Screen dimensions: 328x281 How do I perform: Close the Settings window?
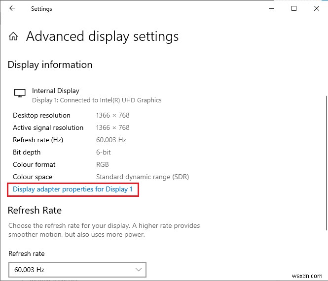pos(317,8)
